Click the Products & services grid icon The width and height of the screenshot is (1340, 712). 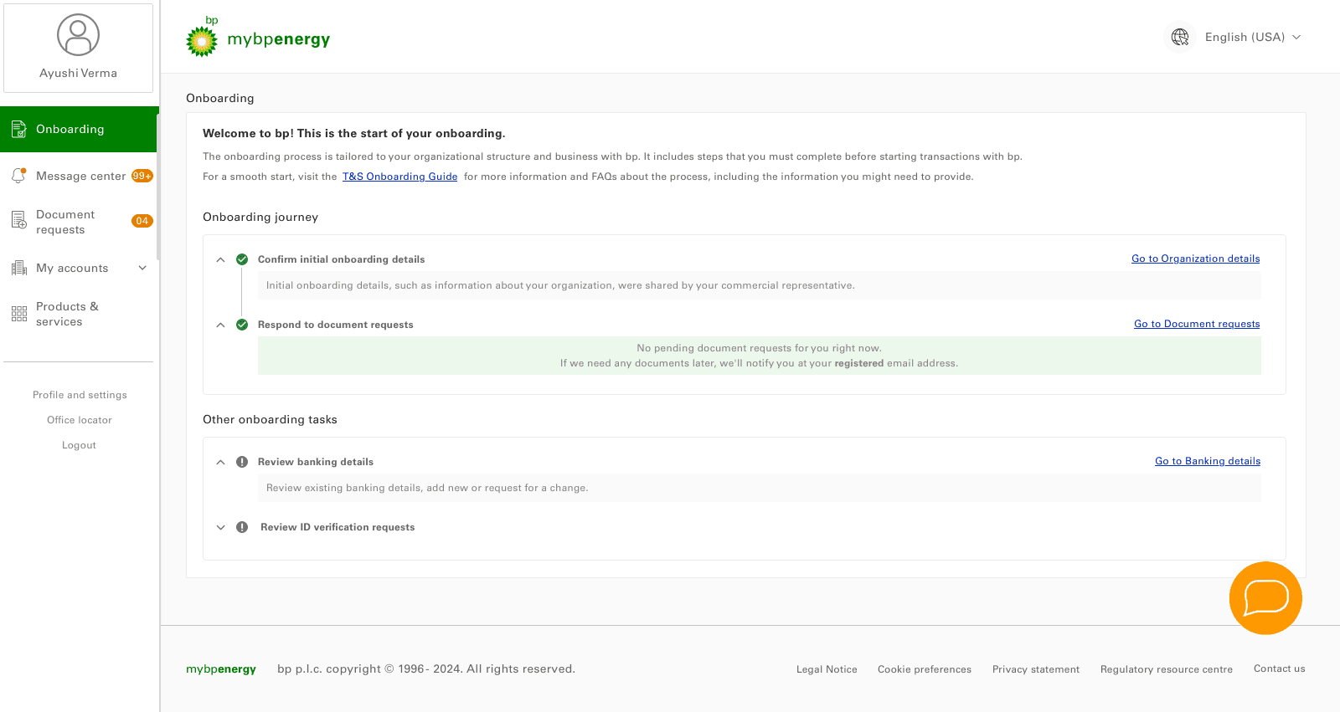tap(18, 314)
